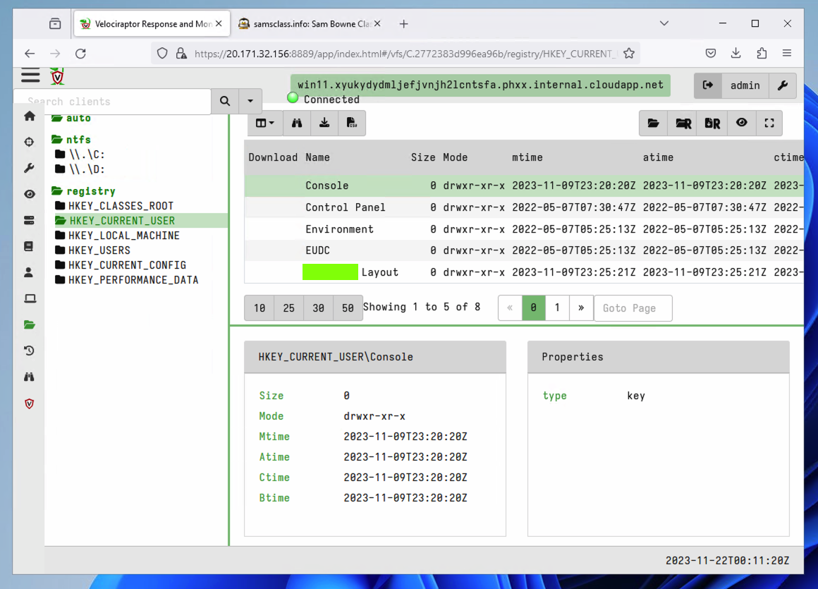This screenshot has width=818, height=589.
Task: Open Virtual Filesystem green folder icon
Action: point(30,324)
